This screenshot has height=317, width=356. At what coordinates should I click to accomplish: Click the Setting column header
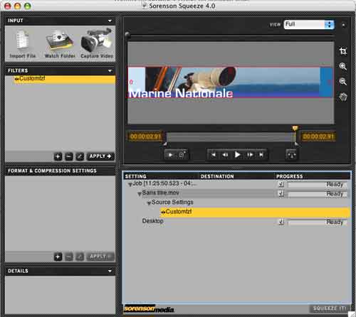[x=135, y=176]
